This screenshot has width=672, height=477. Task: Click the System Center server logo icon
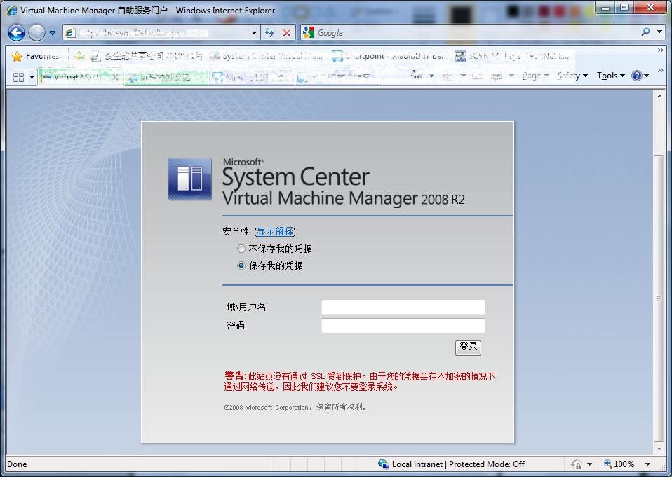190,179
